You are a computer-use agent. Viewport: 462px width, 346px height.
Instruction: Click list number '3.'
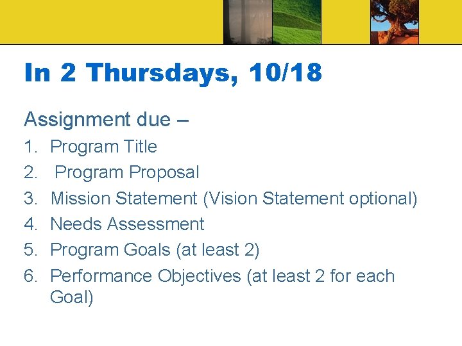point(31,199)
